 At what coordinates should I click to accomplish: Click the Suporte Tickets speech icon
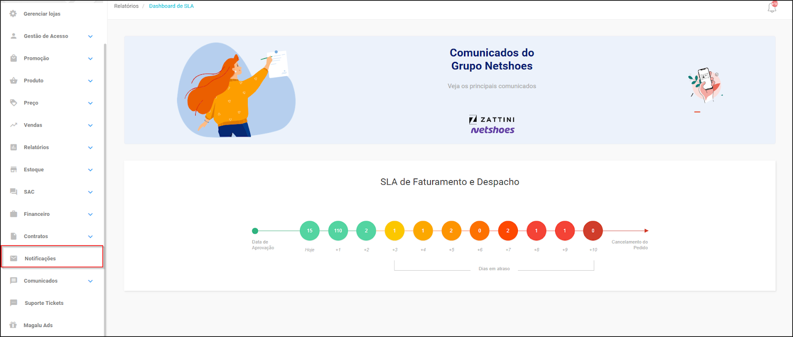(x=13, y=303)
